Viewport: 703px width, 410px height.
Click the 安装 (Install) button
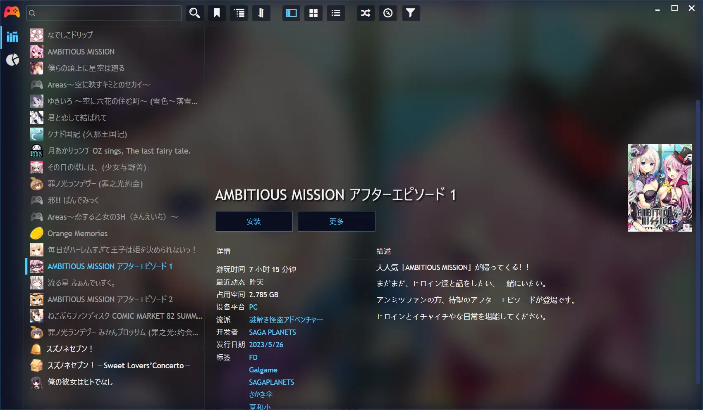pyautogui.click(x=253, y=221)
